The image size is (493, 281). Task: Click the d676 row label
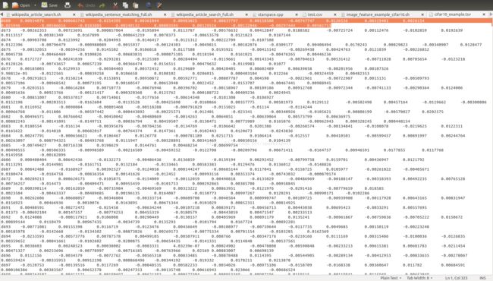pyautogui.click(x=5, y=59)
